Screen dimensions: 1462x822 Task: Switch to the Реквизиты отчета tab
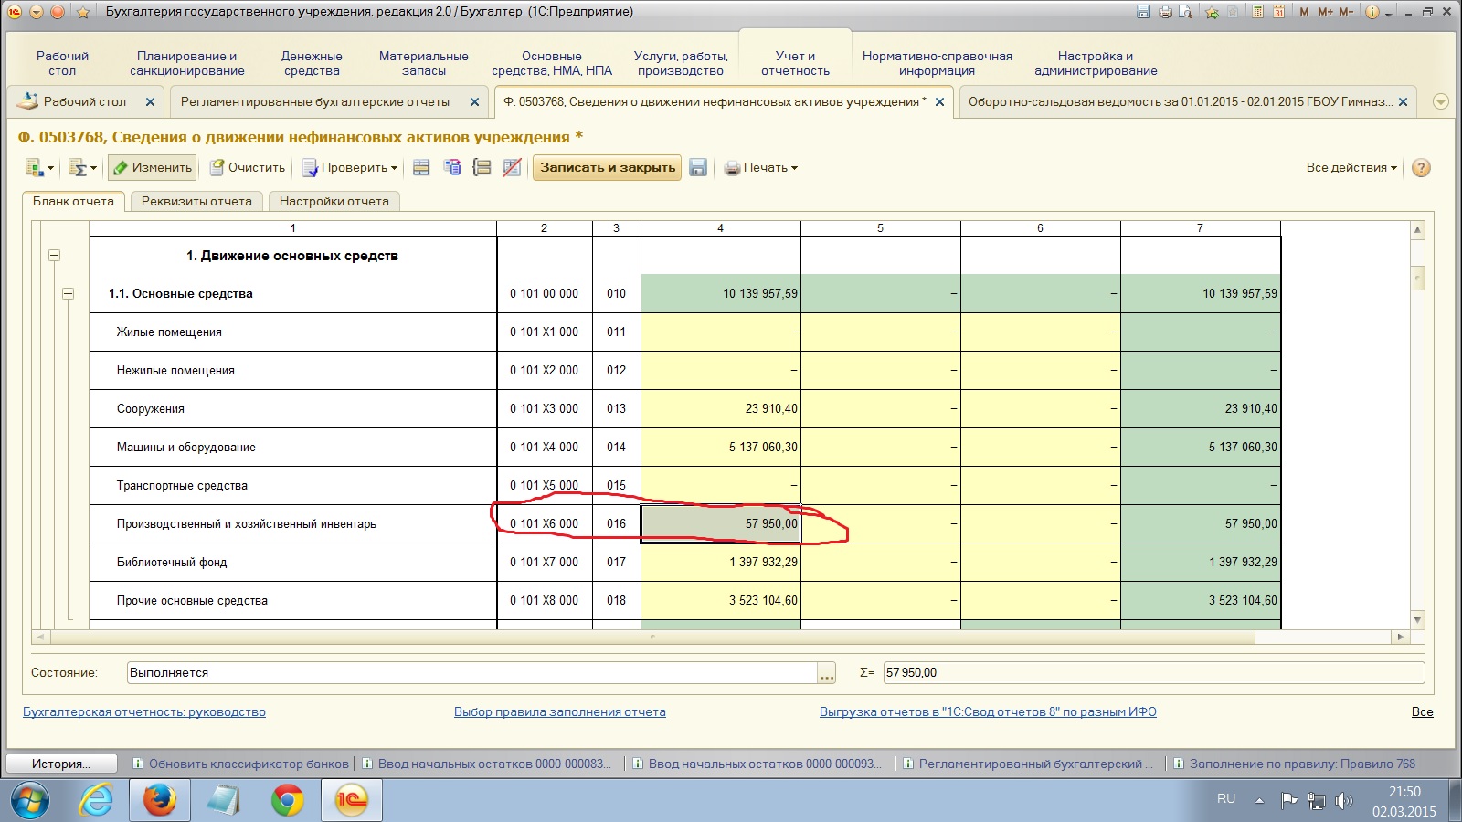click(196, 201)
